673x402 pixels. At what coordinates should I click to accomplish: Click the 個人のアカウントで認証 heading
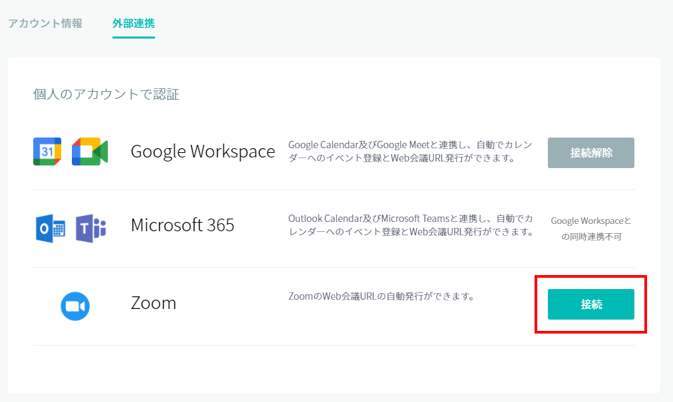106,94
